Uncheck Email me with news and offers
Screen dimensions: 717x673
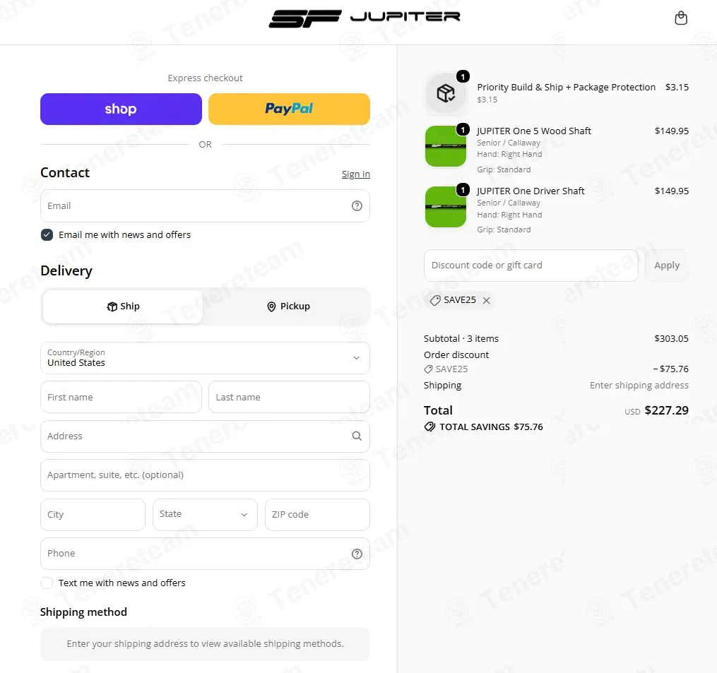(47, 235)
